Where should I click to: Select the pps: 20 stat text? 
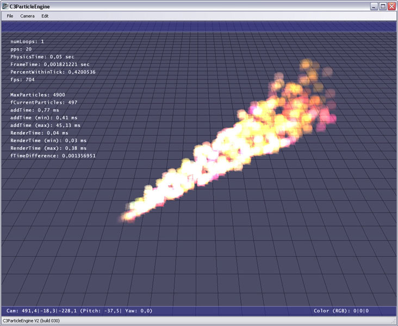coord(21,49)
